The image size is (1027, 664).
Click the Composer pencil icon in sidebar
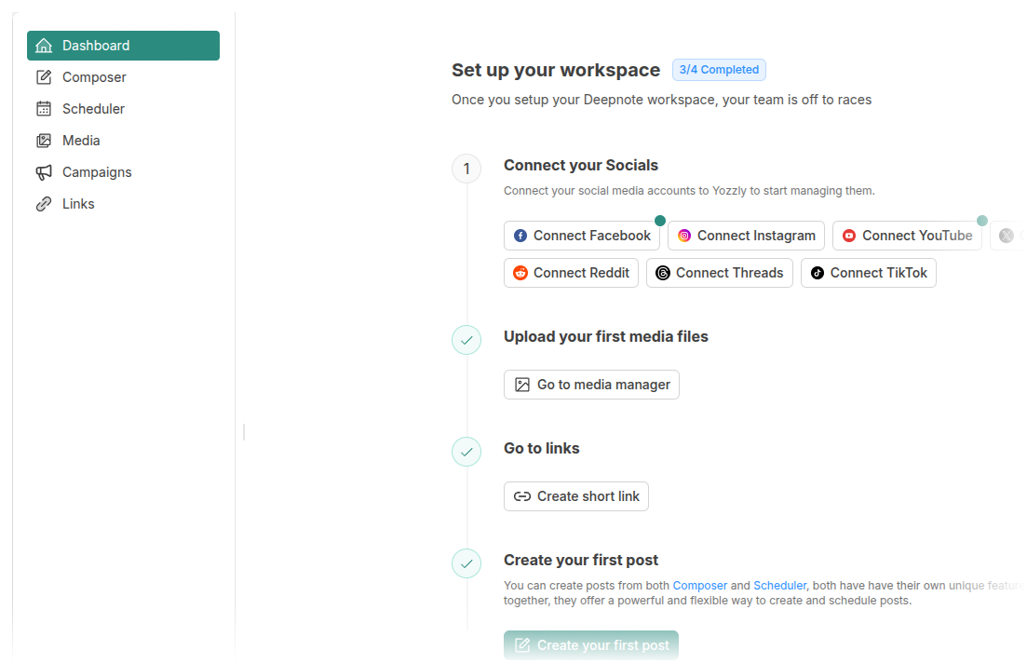(44, 77)
